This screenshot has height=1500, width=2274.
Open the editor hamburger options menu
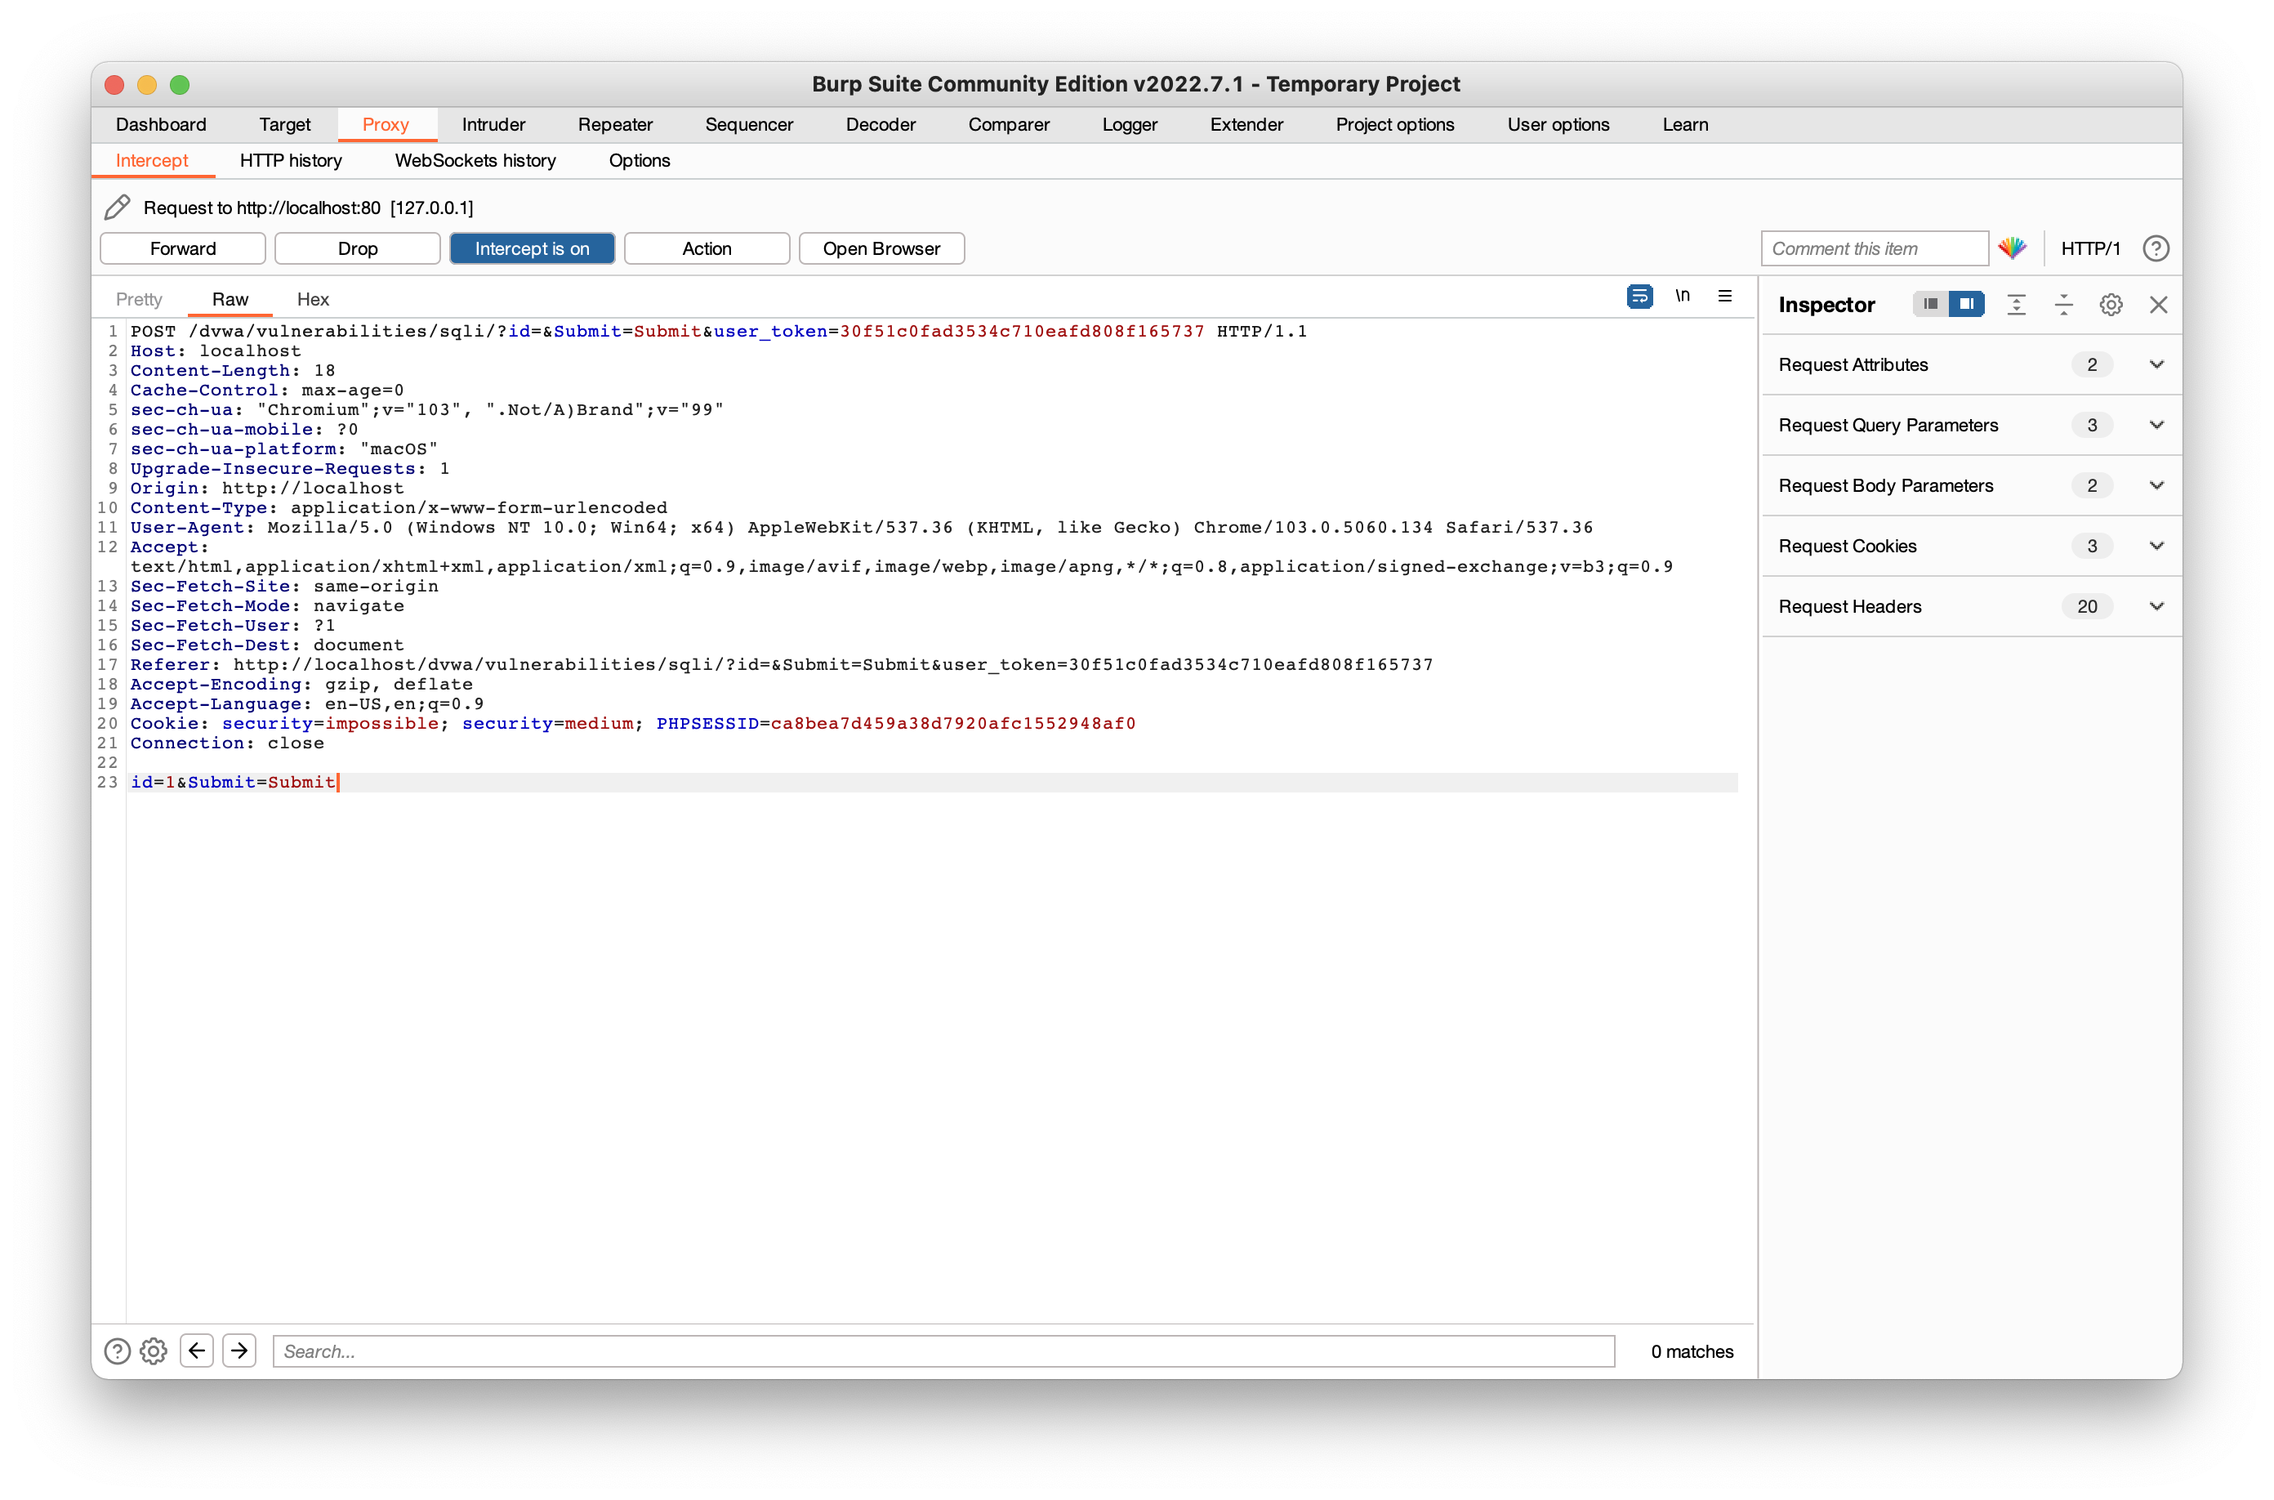(x=1725, y=297)
